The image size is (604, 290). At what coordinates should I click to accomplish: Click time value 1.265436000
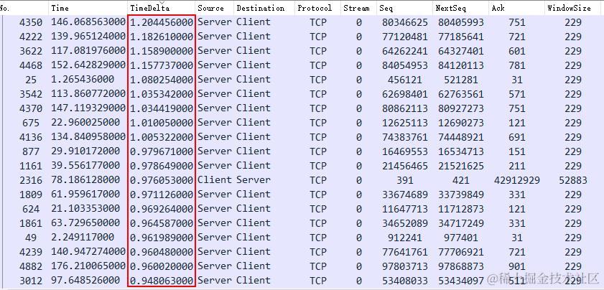(x=83, y=80)
